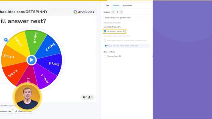Center-align the heading
Screen dimensions: 212x119
117,12
